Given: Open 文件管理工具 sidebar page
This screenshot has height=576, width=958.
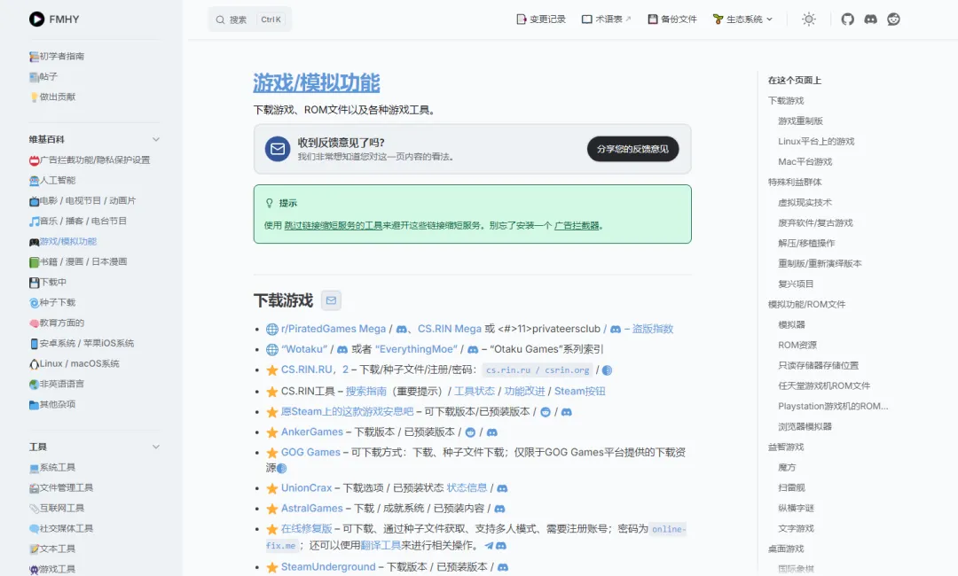Looking at the screenshot, I should click(x=61, y=487).
